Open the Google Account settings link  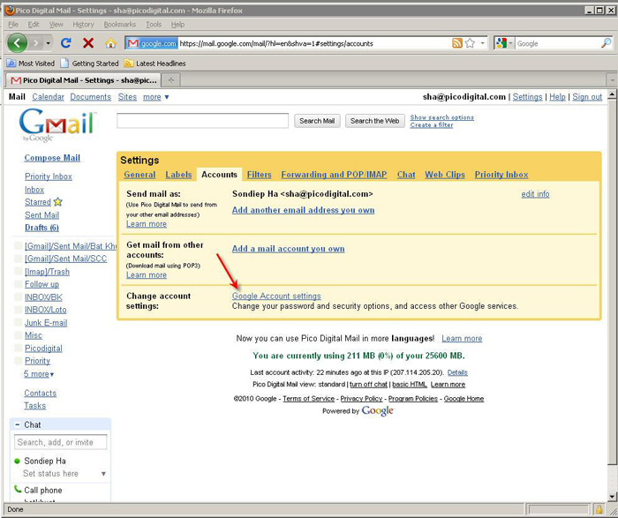[276, 296]
